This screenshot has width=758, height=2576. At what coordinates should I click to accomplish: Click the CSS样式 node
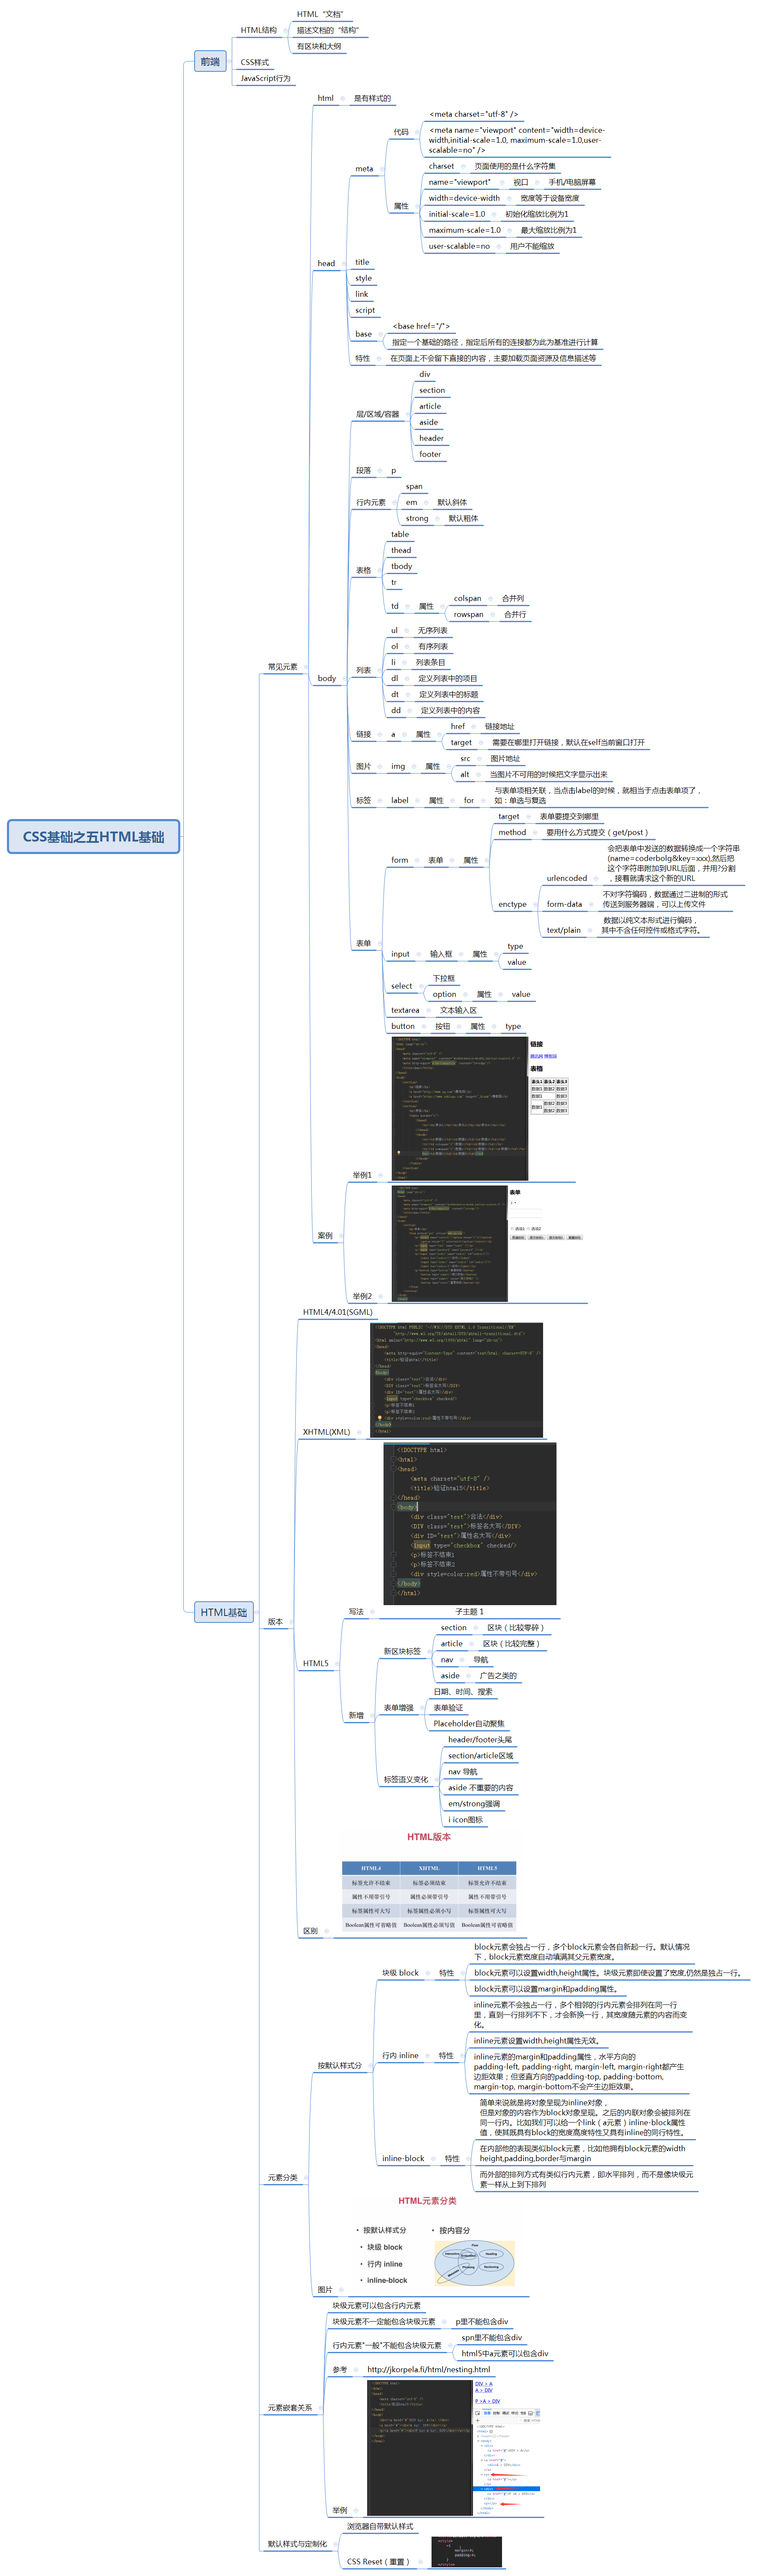255,62
